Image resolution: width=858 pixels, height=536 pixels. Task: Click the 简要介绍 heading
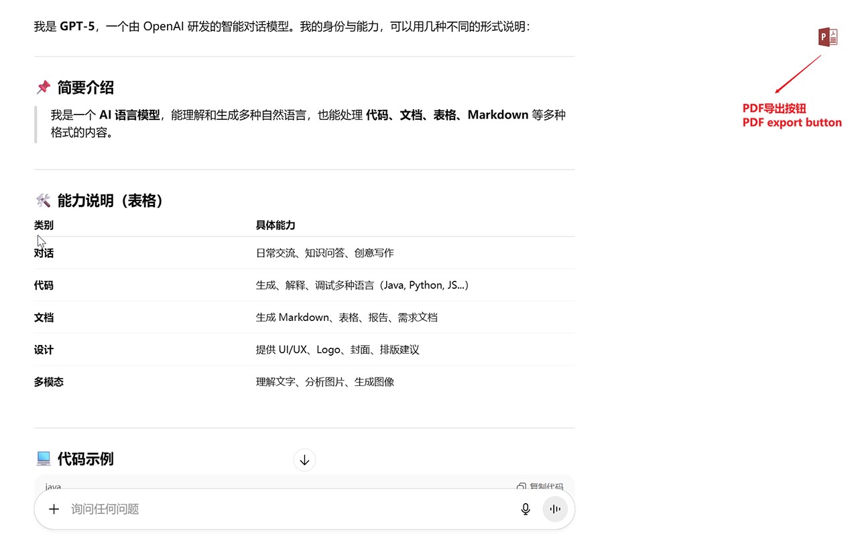point(85,88)
